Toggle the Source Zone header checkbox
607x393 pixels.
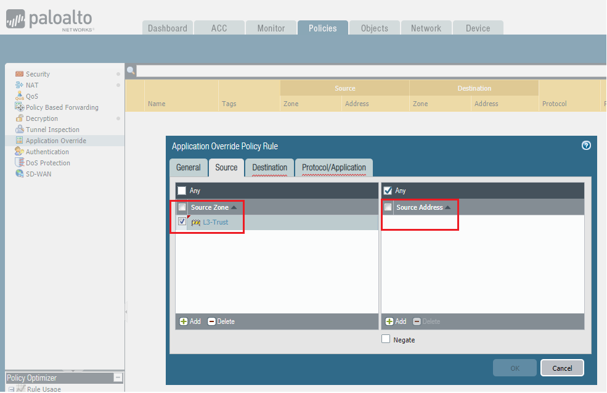coord(182,207)
